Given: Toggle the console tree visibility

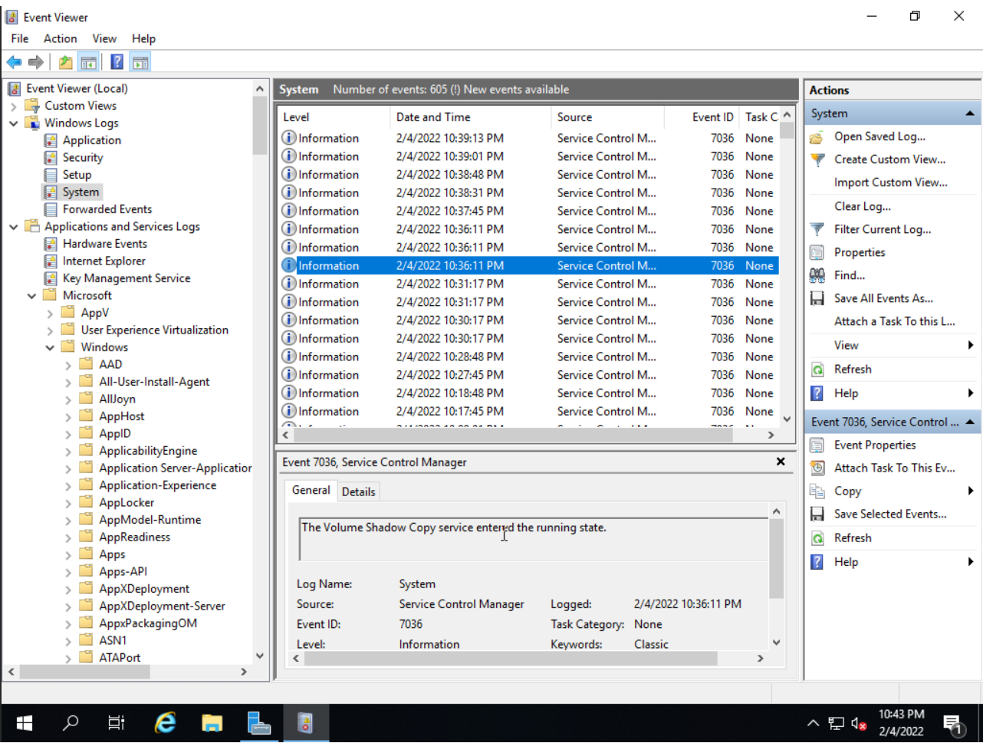Looking at the screenshot, I should tap(89, 61).
